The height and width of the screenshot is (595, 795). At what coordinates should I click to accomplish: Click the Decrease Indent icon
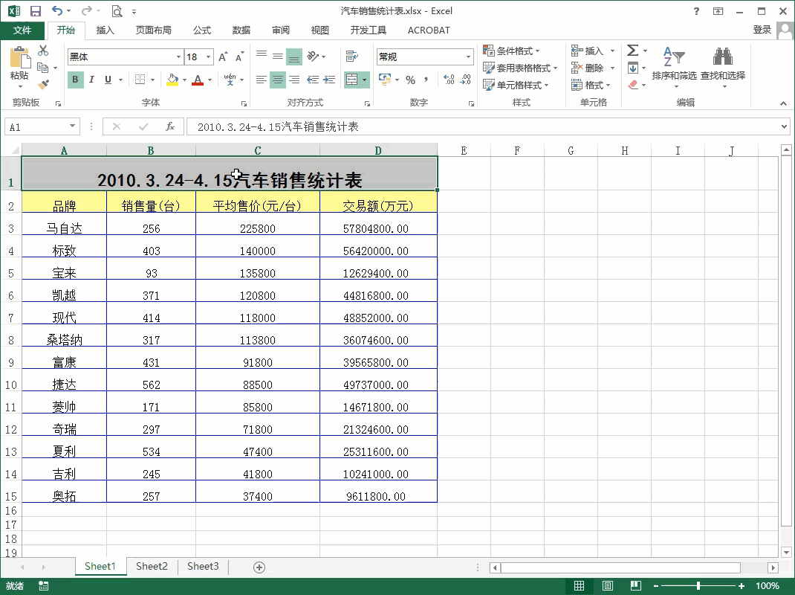click(313, 79)
